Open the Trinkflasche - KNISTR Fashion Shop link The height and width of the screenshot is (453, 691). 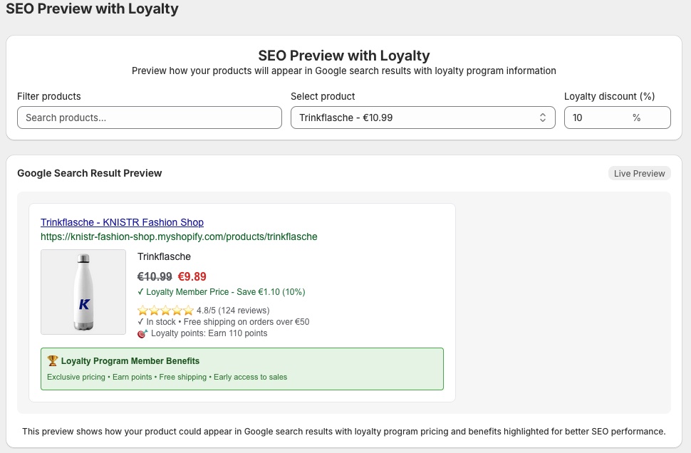pos(122,222)
